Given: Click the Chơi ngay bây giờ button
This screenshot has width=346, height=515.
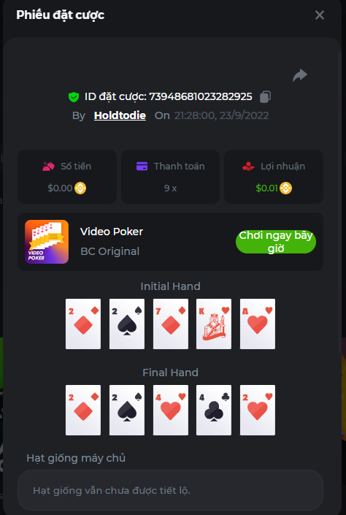Looking at the screenshot, I should [276, 242].
